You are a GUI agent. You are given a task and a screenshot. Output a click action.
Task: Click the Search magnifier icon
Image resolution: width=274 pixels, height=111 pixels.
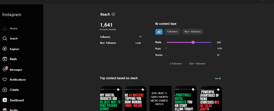[x=5, y=39]
